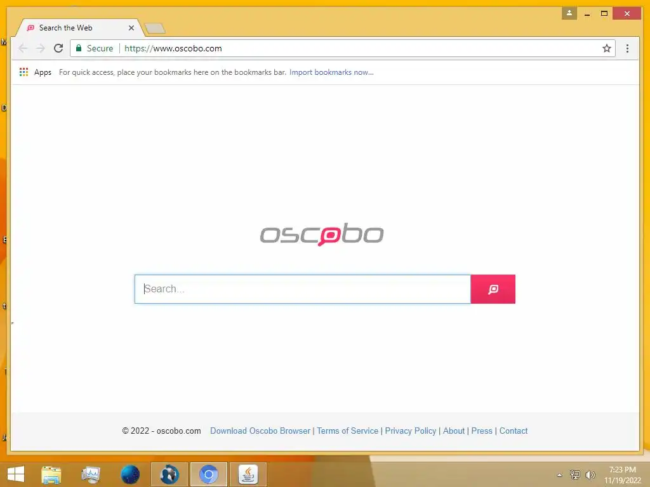Open the Java taskbar icon
Screen dimensions: 650x487
point(248,474)
